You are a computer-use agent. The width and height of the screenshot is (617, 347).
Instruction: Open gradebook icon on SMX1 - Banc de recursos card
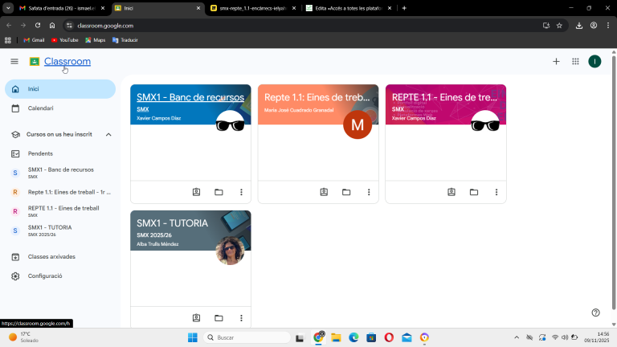196,192
